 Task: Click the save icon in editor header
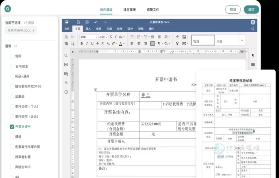(x=78, y=22)
